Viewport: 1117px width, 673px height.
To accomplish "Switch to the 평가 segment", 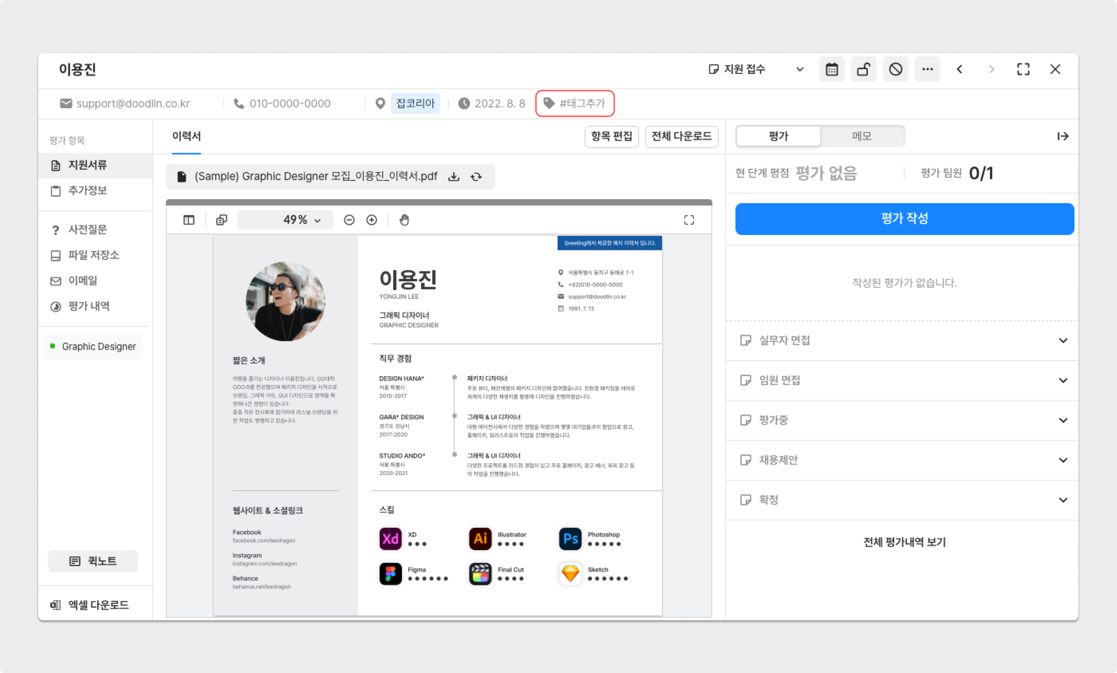I will 779,136.
